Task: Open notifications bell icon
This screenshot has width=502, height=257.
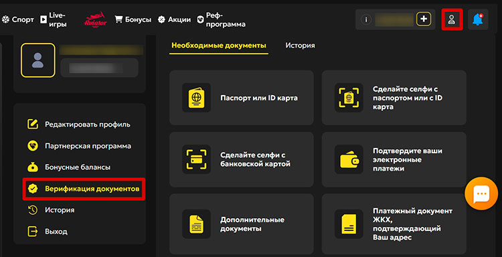Action: [x=478, y=19]
